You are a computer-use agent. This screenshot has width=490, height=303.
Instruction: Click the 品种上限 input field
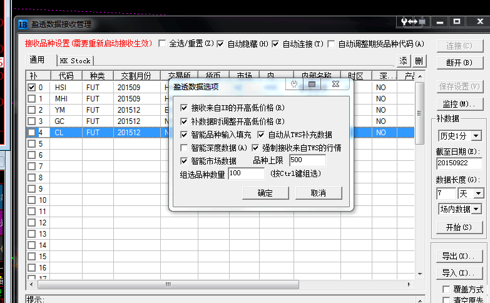(307, 161)
